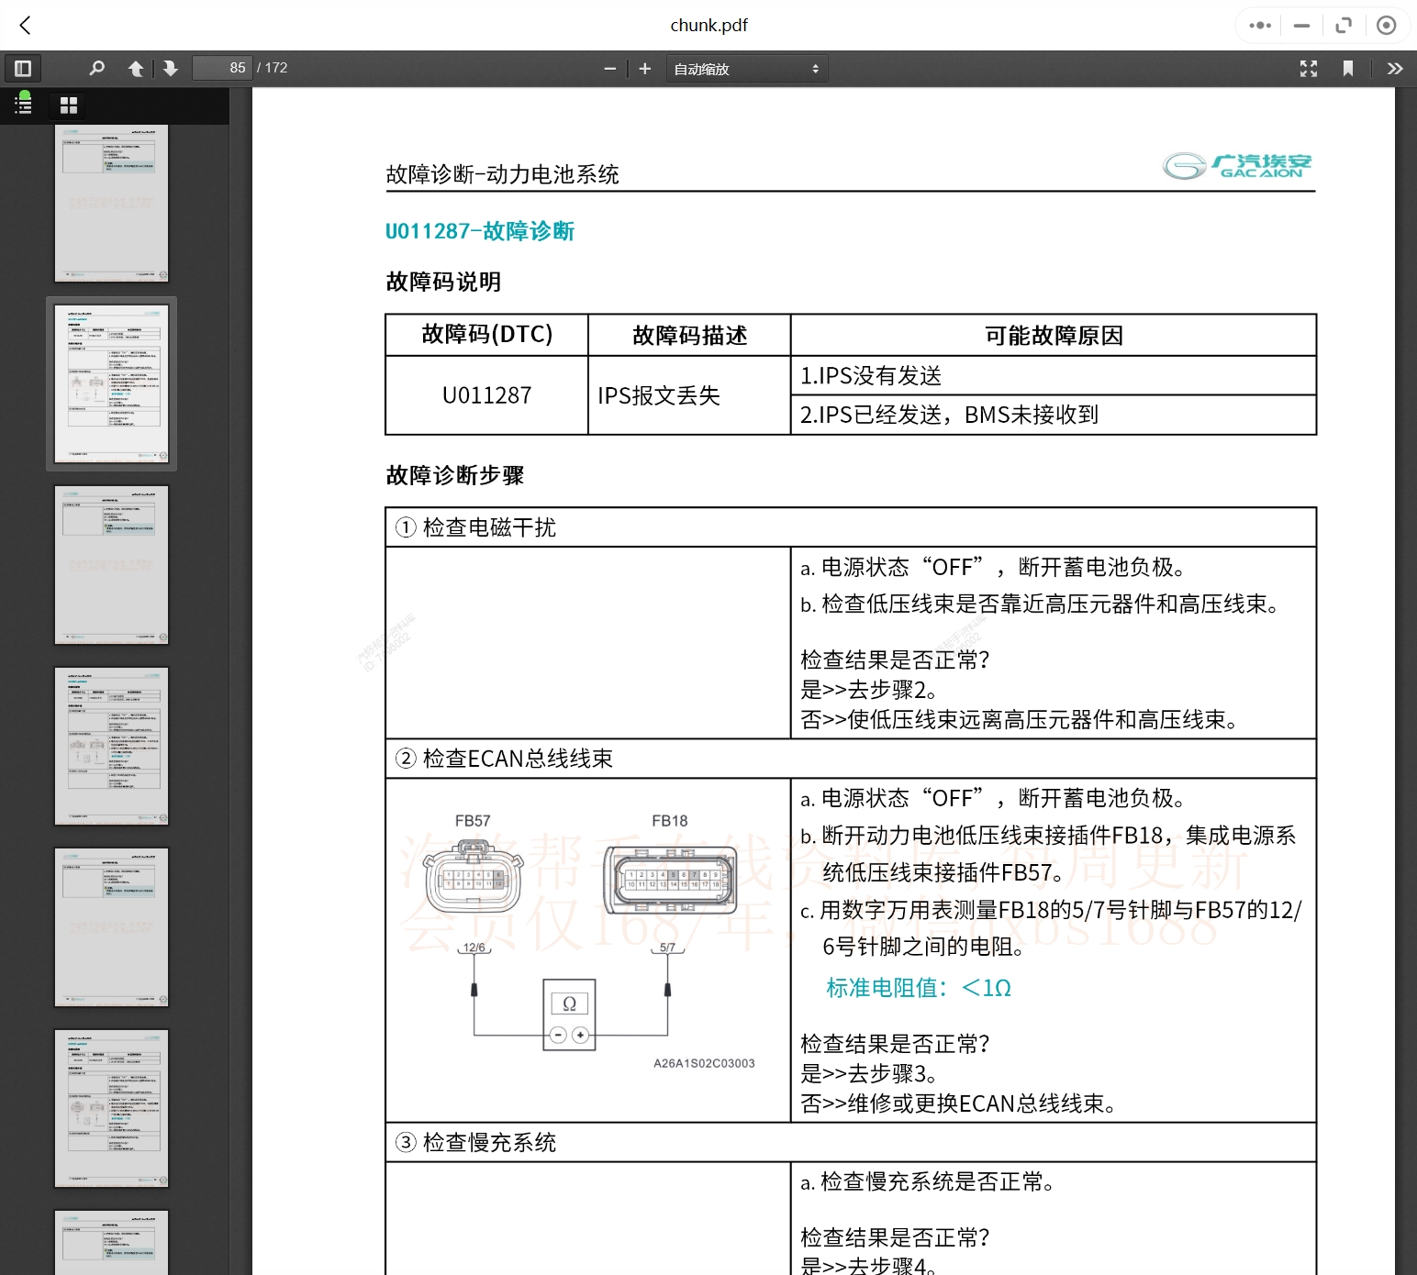Select the highlighted second page thumbnail
Image resolution: width=1417 pixels, height=1275 pixels.
(111, 383)
